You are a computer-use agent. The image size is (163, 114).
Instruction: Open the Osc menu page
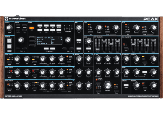tap(40, 26)
